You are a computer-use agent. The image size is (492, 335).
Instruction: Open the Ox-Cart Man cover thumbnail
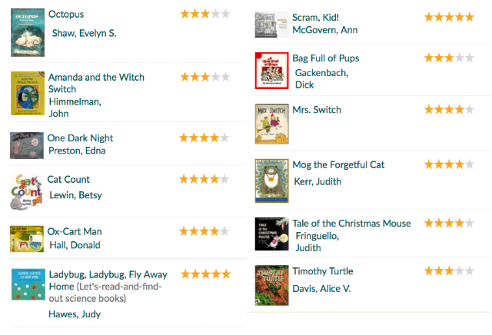[27, 238]
